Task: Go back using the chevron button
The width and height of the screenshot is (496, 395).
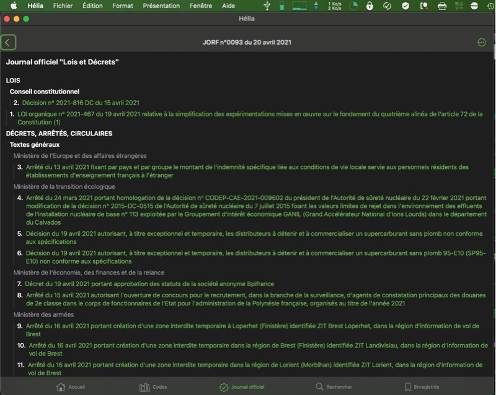Action: pos(8,43)
